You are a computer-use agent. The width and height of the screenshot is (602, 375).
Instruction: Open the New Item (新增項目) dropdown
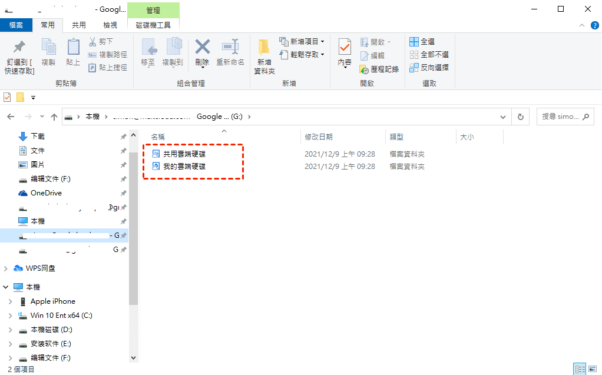click(302, 41)
